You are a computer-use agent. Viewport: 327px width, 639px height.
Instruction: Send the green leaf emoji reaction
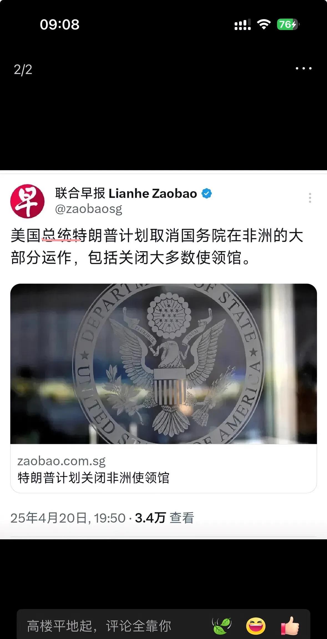click(x=222, y=626)
